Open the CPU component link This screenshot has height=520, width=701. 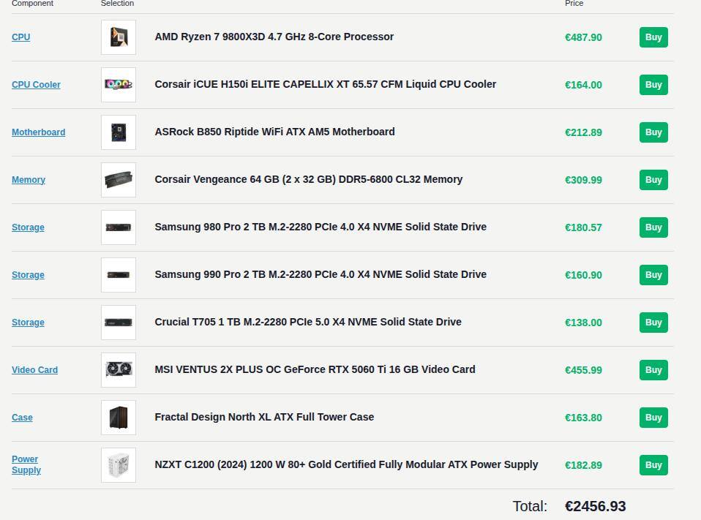pyautogui.click(x=21, y=37)
